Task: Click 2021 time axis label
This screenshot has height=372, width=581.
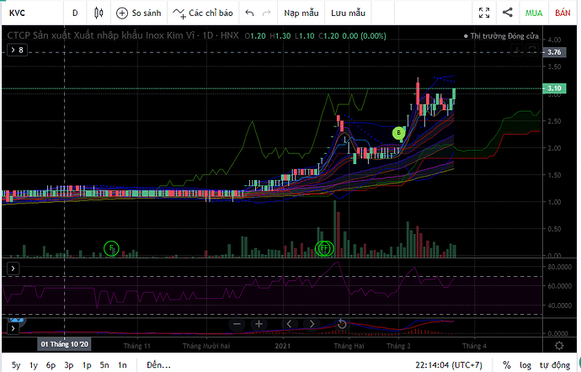Action: [283, 346]
